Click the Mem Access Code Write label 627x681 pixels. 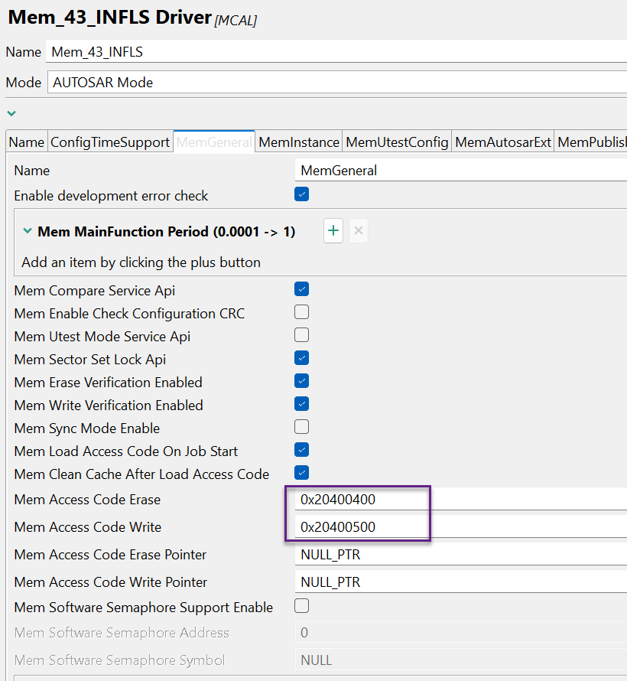(88, 527)
